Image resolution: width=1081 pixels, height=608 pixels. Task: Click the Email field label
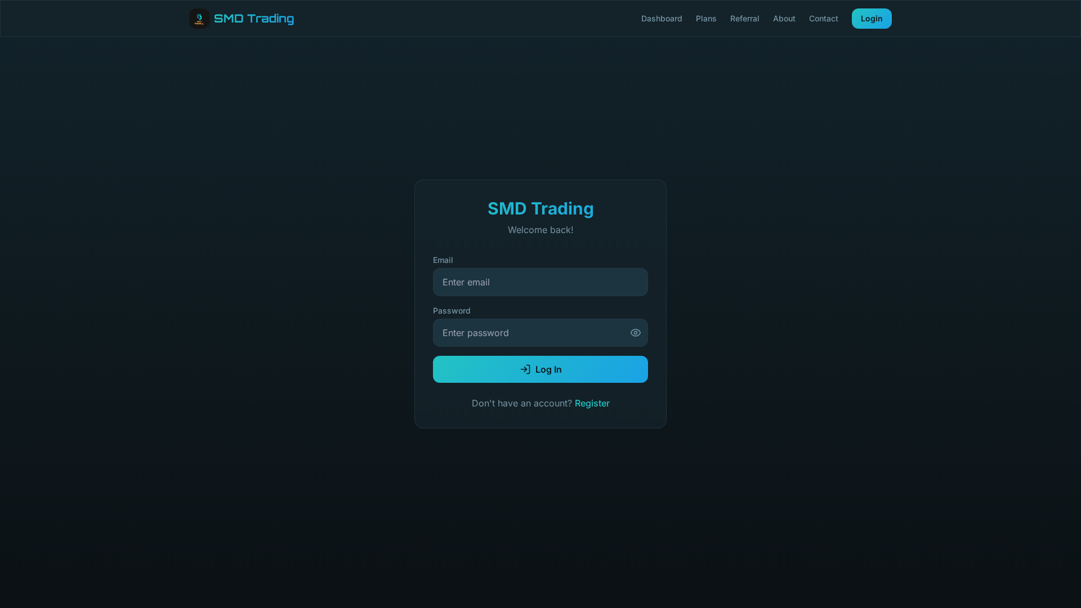[443, 260]
